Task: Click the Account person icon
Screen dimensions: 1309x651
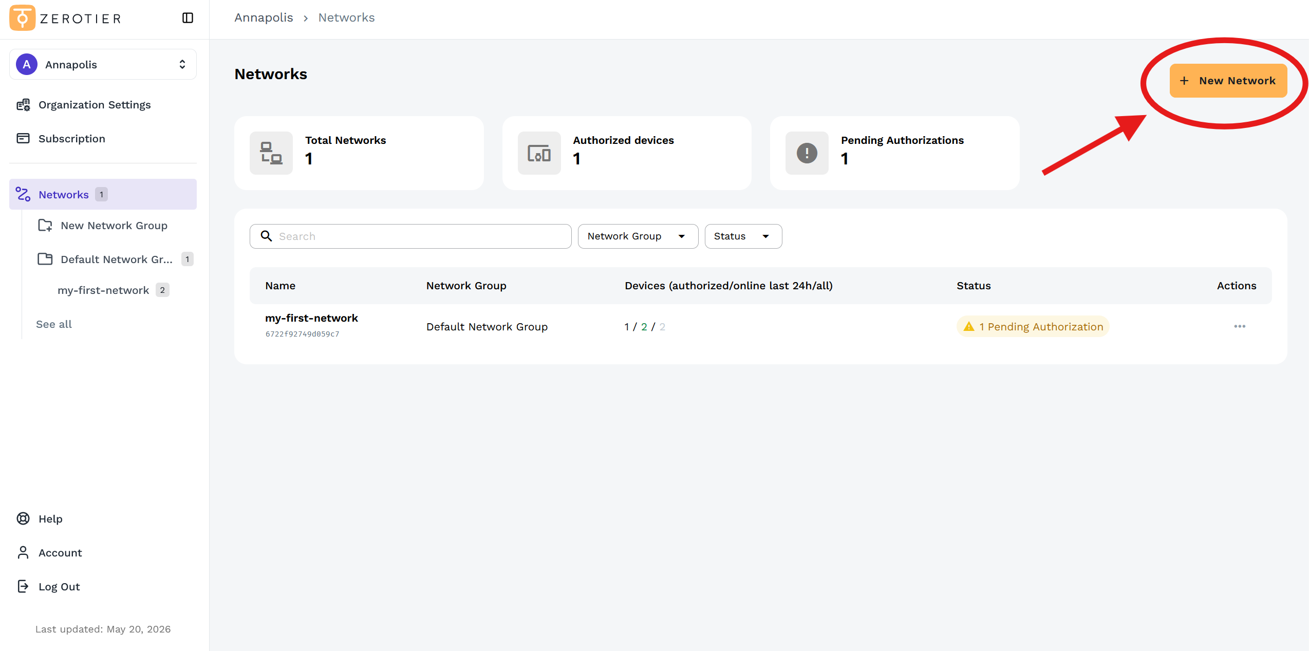Action: [x=23, y=552]
